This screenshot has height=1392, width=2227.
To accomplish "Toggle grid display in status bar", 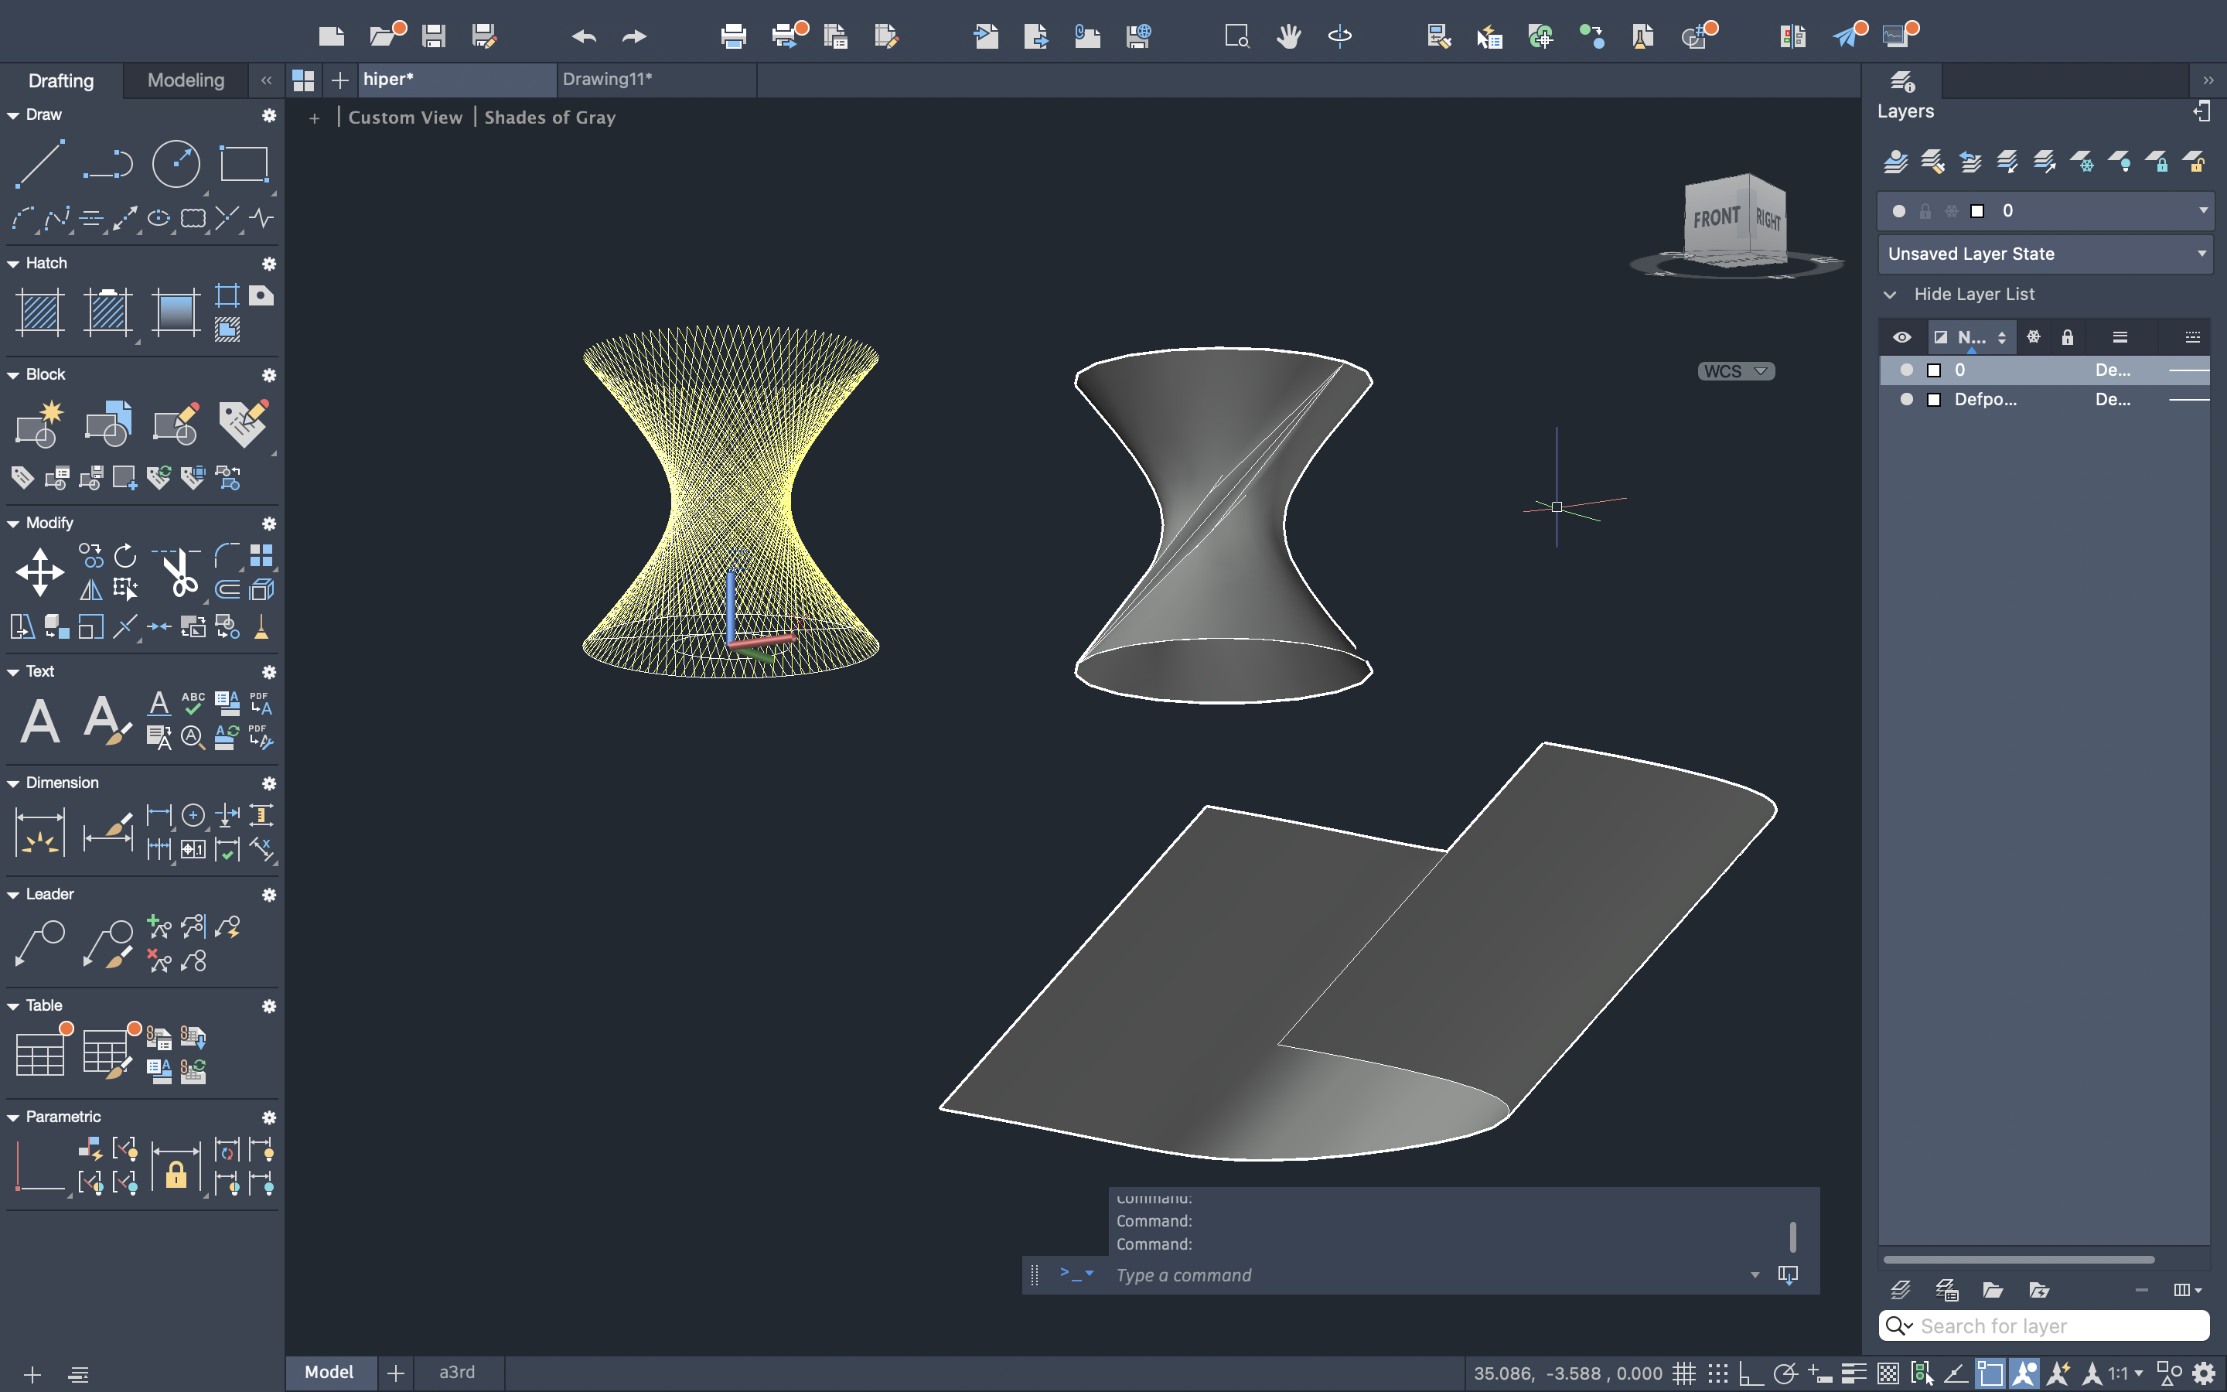I will 1684,1373.
